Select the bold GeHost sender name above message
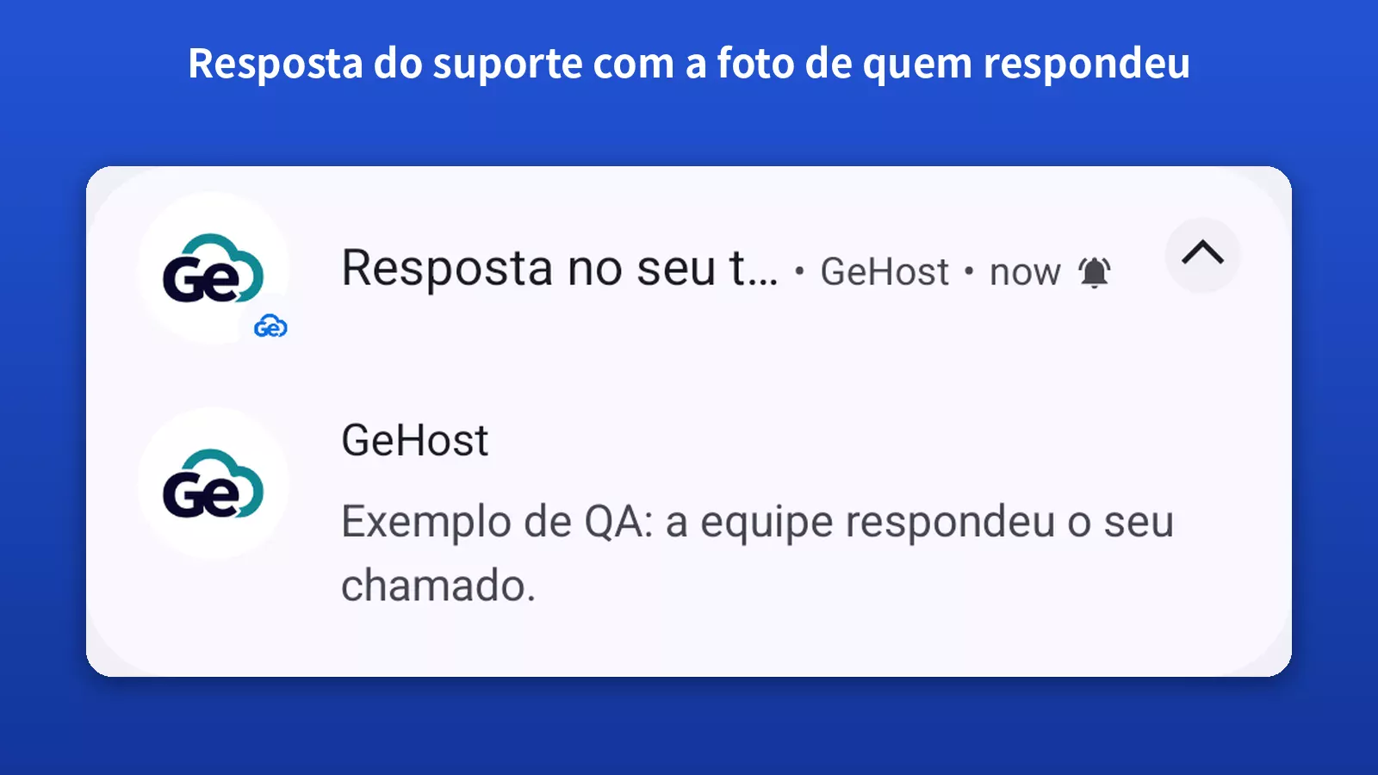 click(x=415, y=441)
